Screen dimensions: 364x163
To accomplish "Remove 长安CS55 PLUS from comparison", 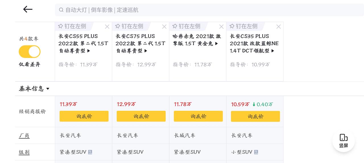I will [x=107, y=27].
